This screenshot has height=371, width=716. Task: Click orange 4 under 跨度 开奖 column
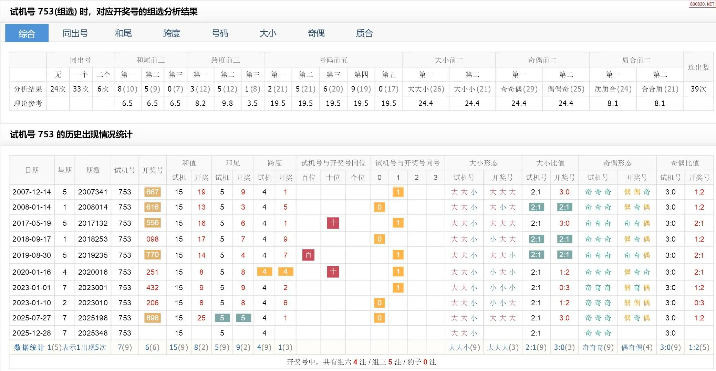coord(286,272)
